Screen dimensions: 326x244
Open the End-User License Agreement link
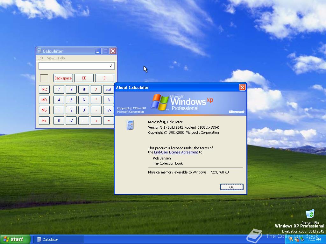176,152
